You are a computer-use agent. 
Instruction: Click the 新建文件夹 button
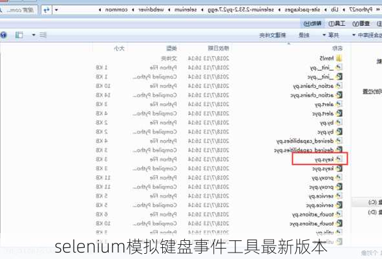tap(272, 35)
